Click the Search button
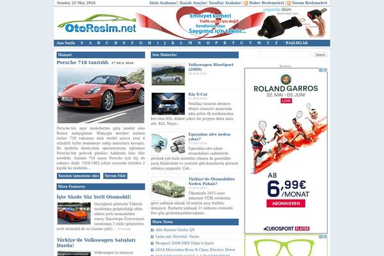 click(x=320, y=54)
